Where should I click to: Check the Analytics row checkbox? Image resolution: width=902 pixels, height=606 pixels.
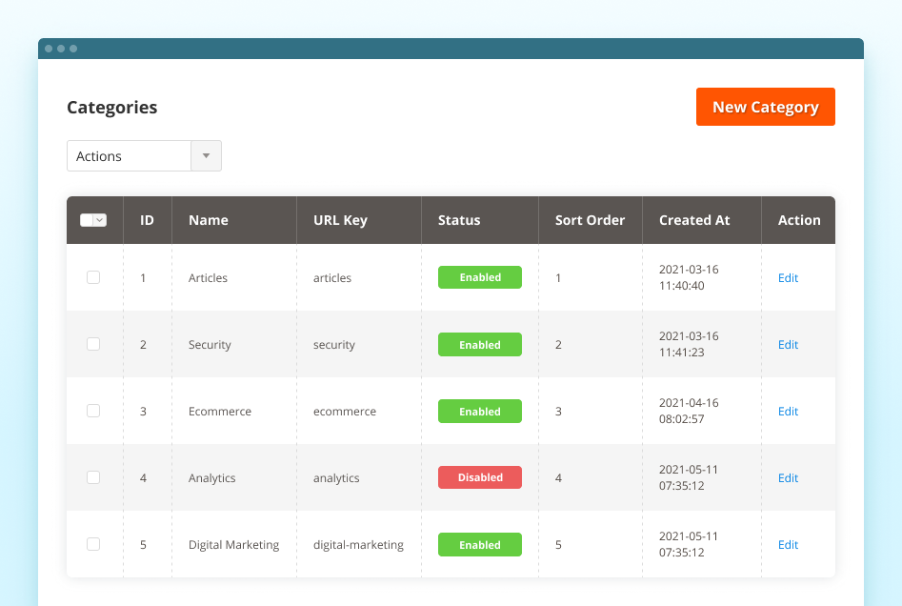[x=93, y=477]
